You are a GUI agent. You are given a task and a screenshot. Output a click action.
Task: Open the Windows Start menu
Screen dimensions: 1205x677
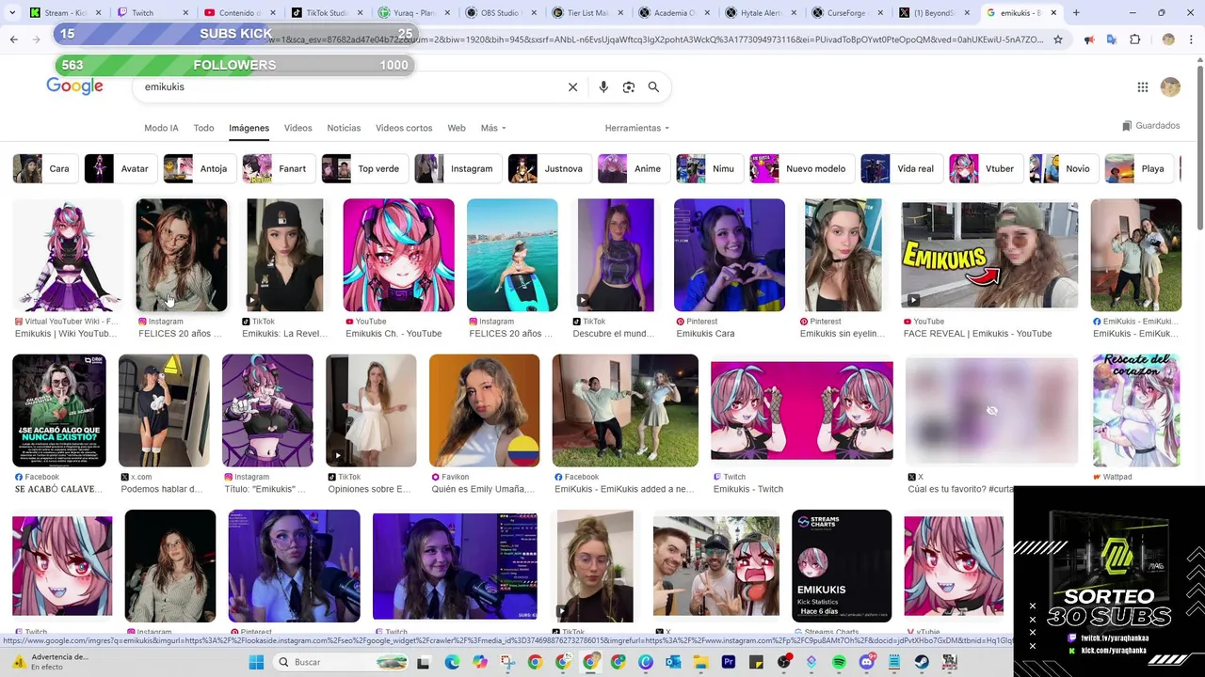256,662
